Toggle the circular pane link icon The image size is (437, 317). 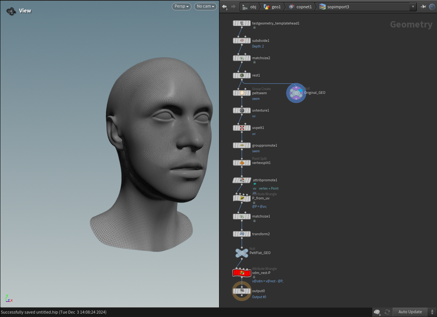point(432,7)
